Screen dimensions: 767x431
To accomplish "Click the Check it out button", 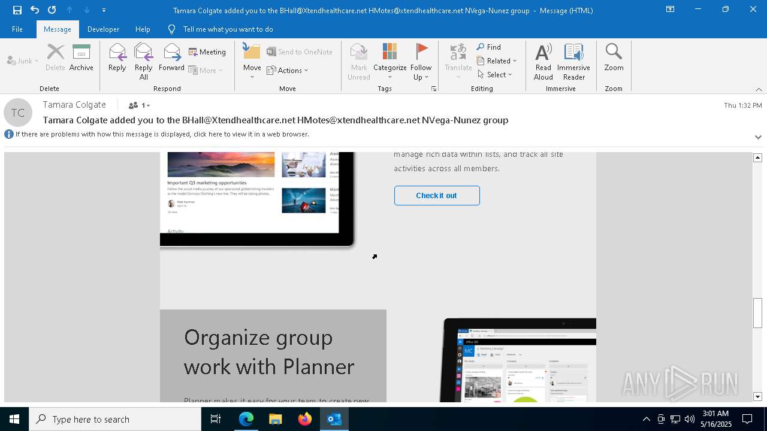I will 437,195.
